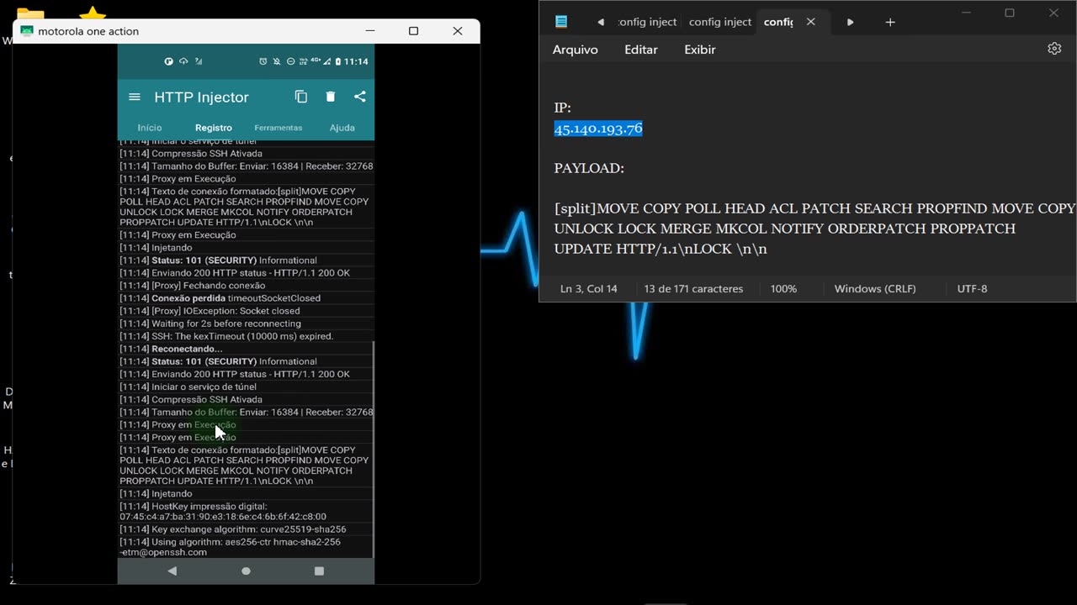The height and width of the screenshot is (605, 1077).
Task: Click the highlighted IP 45.140.193.76
Action: [x=598, y=129]
